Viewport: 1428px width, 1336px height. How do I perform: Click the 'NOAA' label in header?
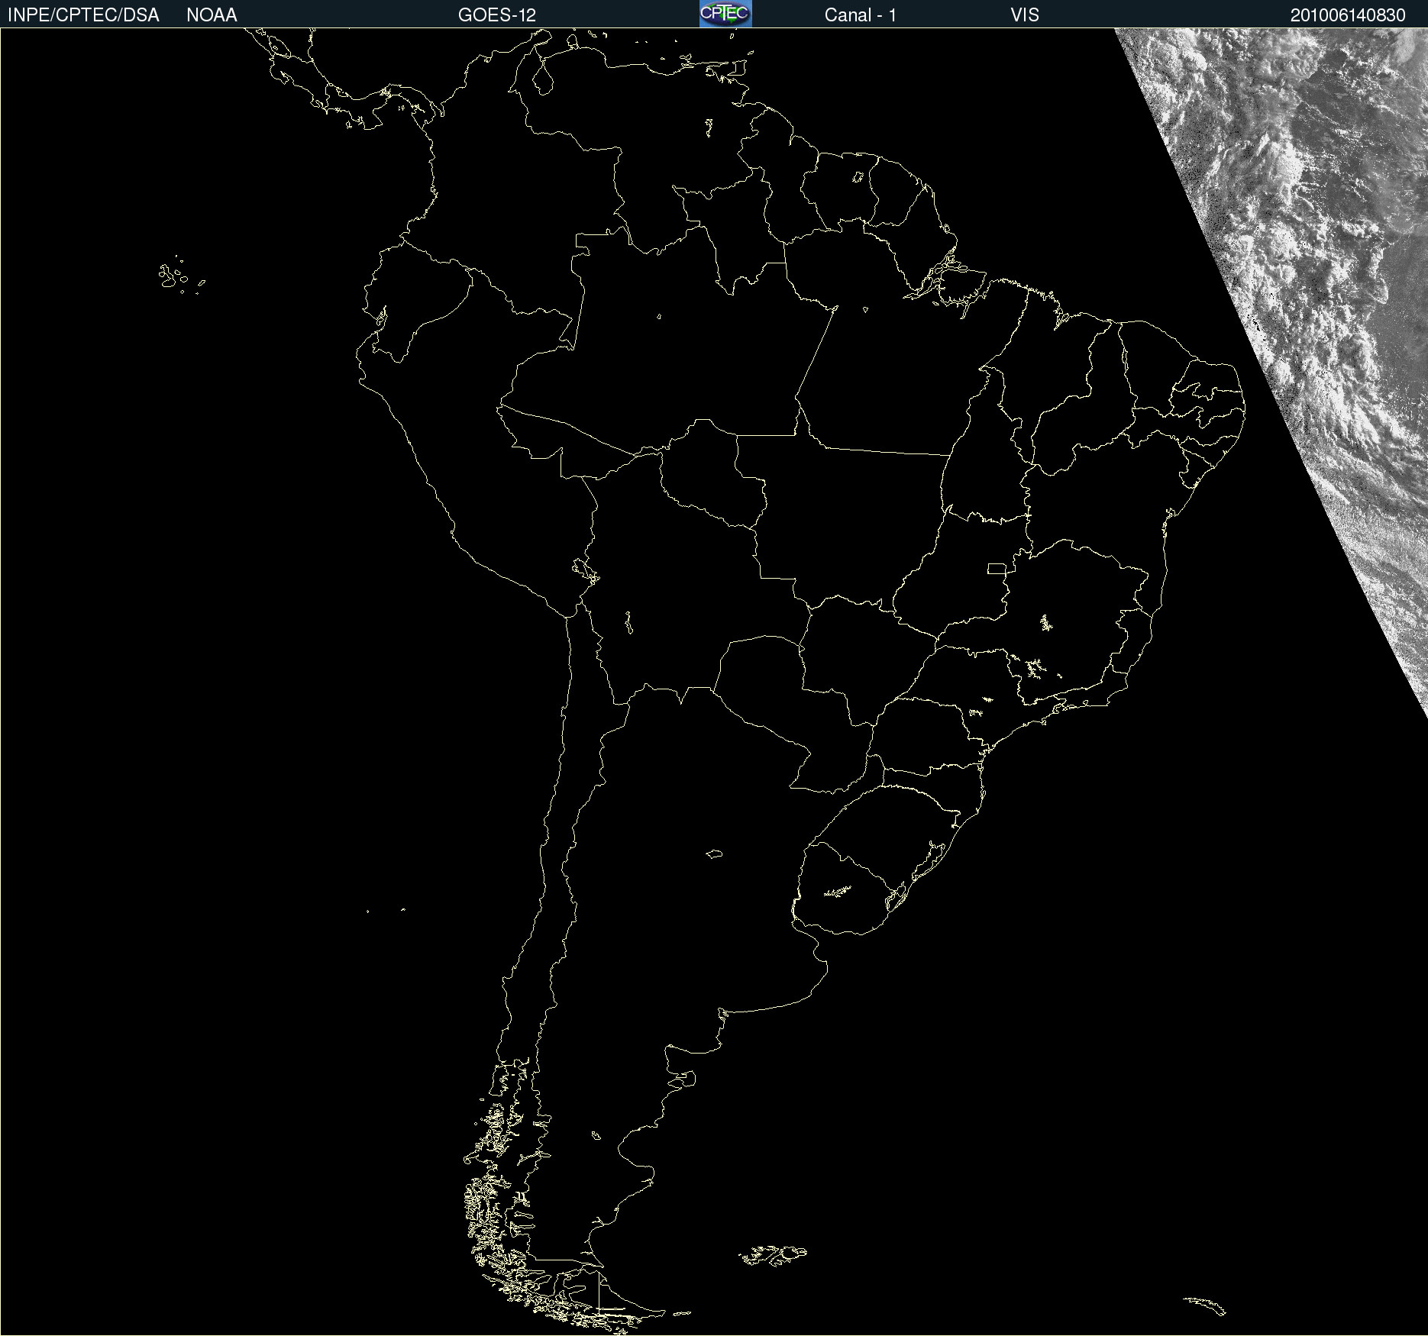212,15
